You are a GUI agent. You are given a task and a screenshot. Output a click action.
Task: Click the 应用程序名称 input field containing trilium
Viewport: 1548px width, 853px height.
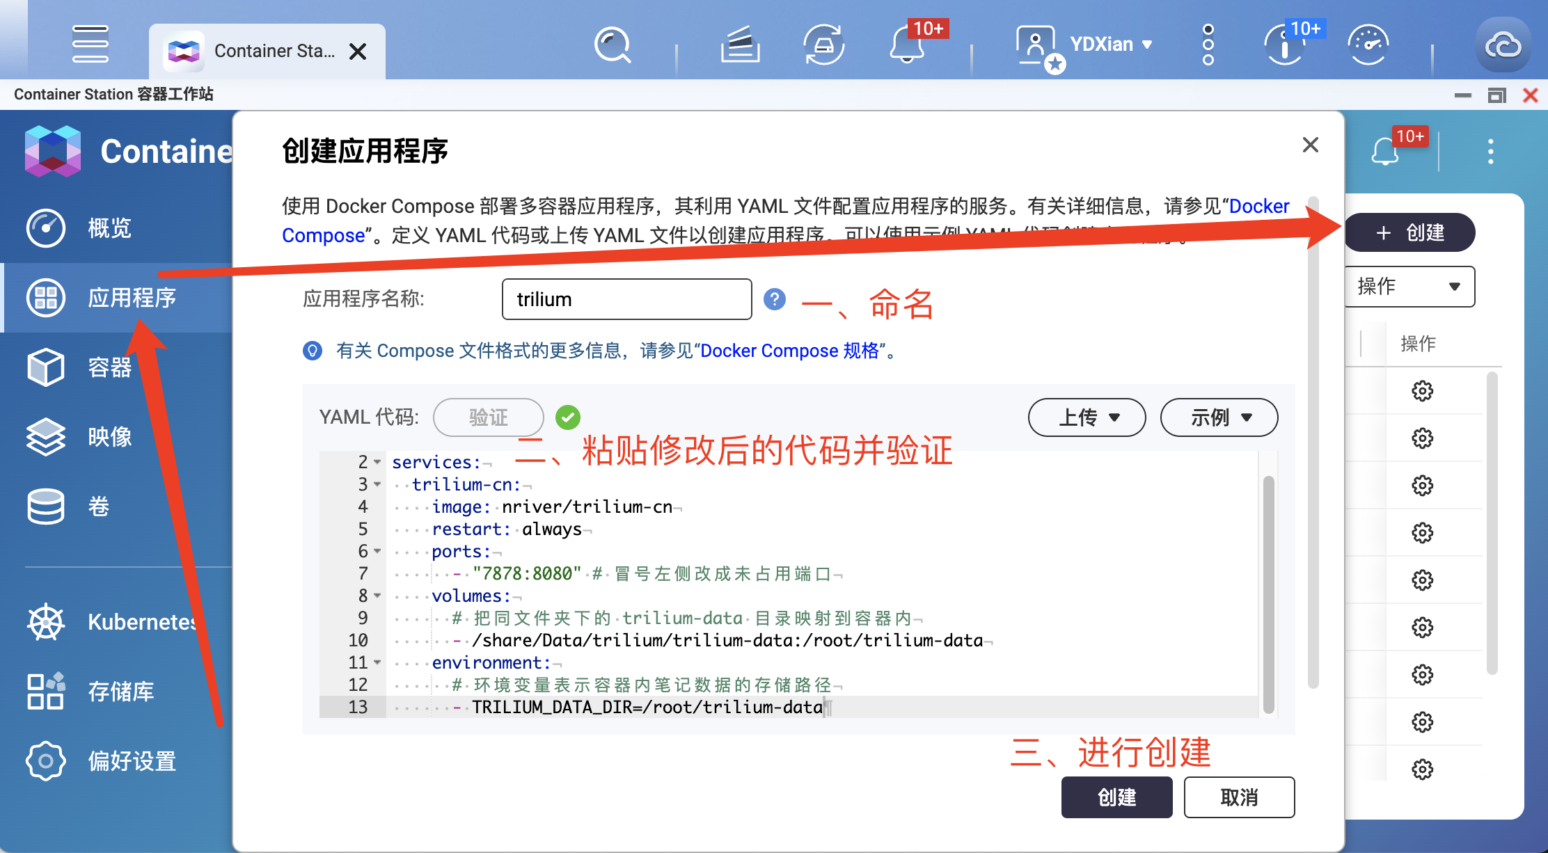click(626, 299)
